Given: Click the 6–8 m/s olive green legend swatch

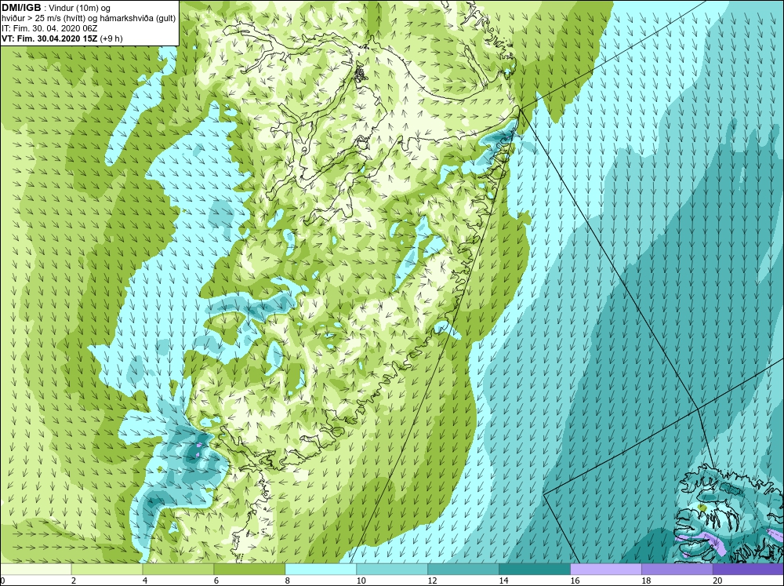Looking at the screenshot, I should (249, 569).
